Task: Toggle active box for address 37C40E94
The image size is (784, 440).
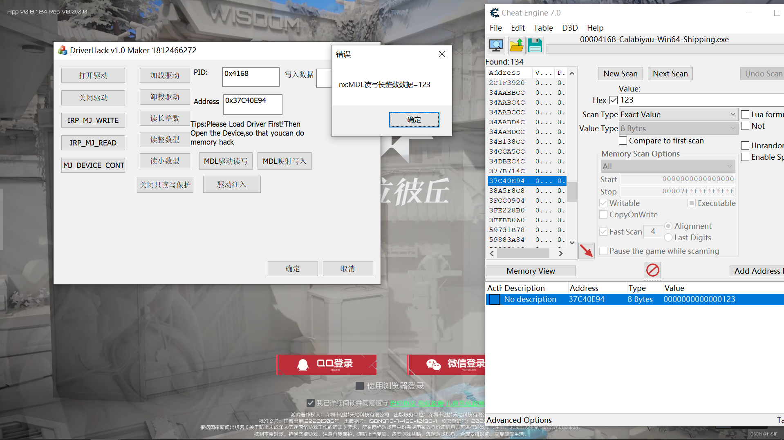Action: (x=495, y=299)
